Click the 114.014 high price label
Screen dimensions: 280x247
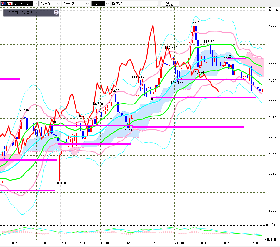pos(194,21)
